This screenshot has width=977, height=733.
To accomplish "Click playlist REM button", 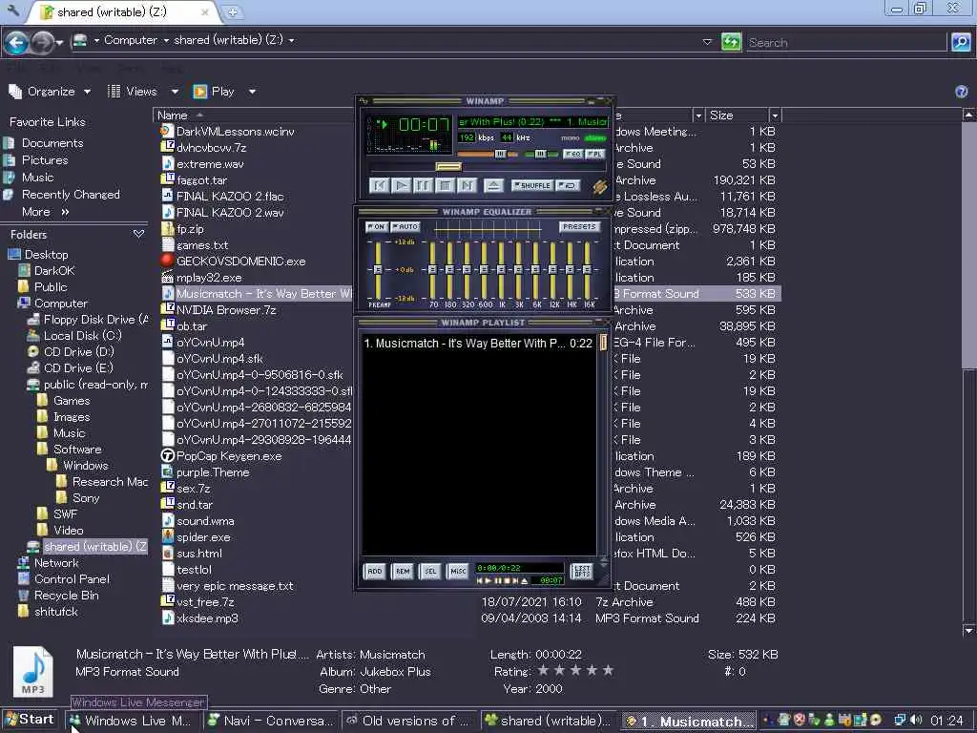I will [x=404, y=571].
